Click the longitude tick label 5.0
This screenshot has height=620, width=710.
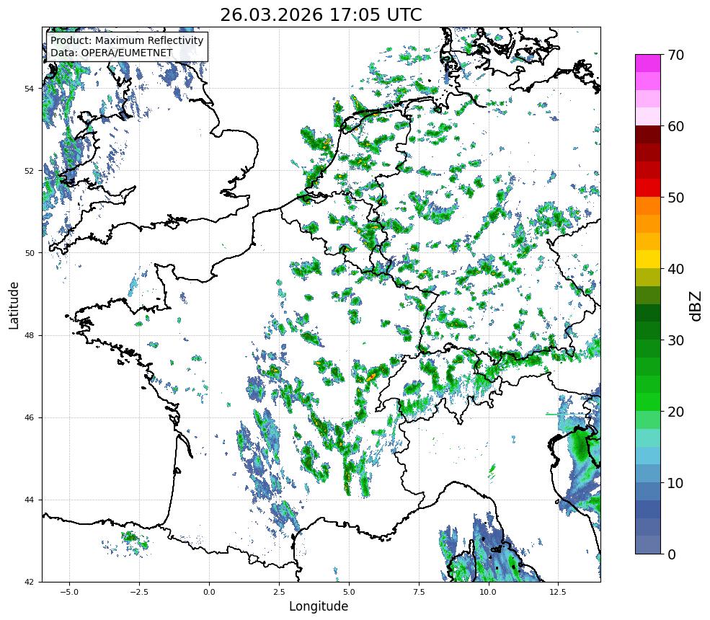[349, 592]
